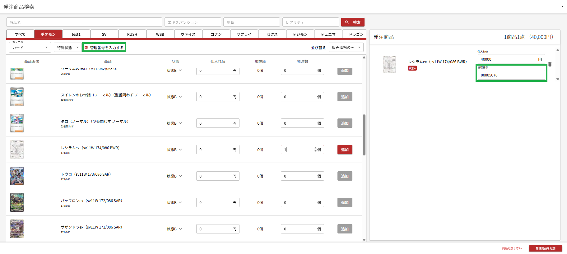The image size is (567, 254).
Task: Close the 発注商品検索 dialog
Action: pos(562,6)
